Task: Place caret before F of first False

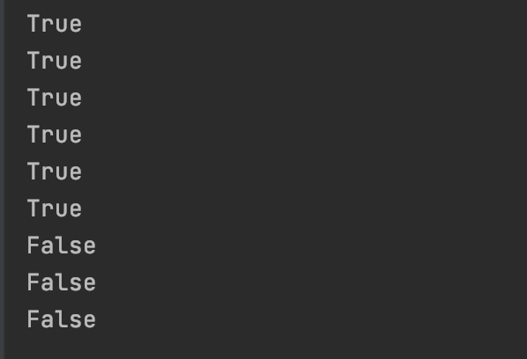Action: click(x=27, y=245)
